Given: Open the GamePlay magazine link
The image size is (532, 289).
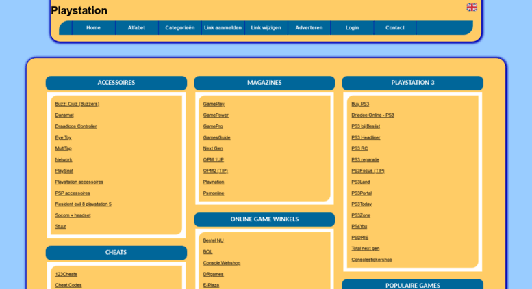Looking at the screenshot, I should click(x=214, y=104).
